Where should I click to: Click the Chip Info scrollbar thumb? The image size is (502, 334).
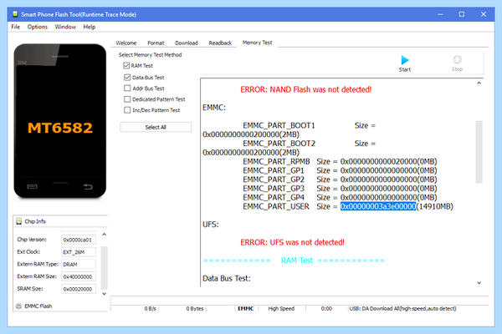(x=104, y=267)
